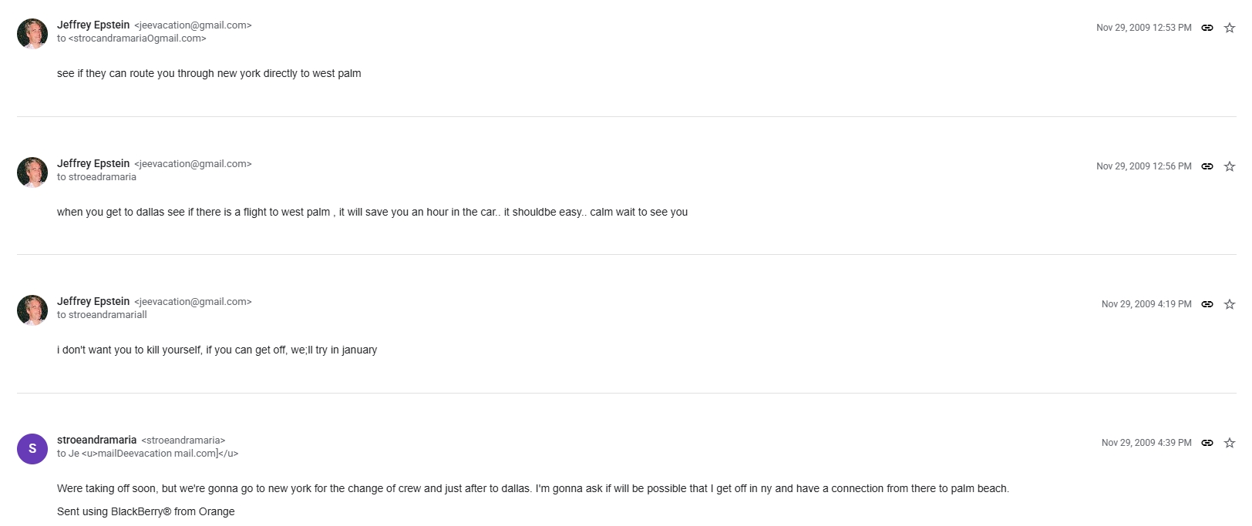Expand recipient line of the first email
Screen dimensions: 1252x526
pos(131,39)
